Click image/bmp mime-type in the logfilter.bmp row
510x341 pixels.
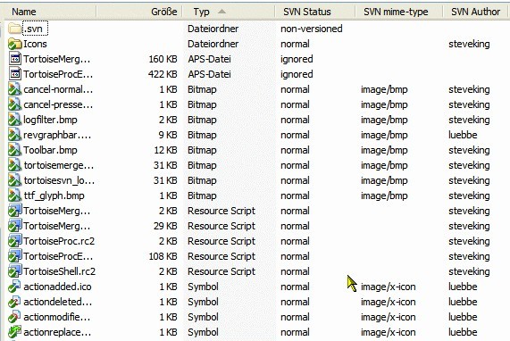pos(384,120)
